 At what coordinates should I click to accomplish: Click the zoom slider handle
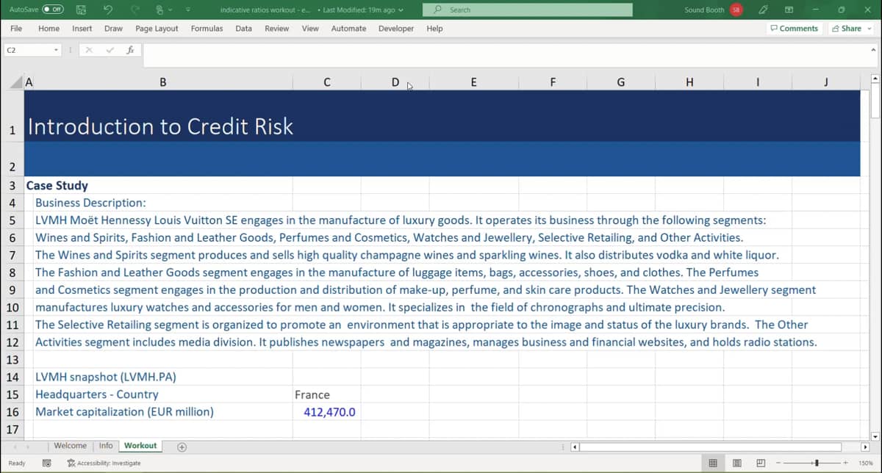coord(815,463)
